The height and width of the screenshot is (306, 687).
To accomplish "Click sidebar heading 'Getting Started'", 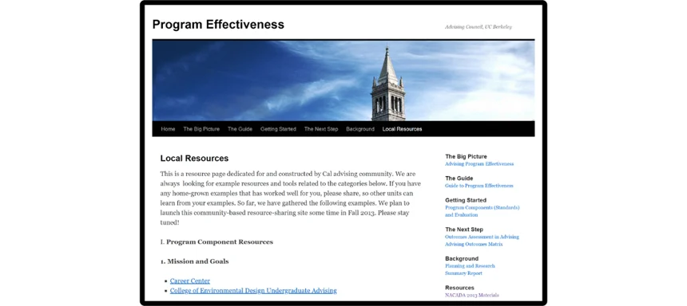I will (466, 200).
